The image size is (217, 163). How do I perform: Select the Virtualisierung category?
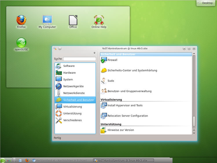[72, 107]
